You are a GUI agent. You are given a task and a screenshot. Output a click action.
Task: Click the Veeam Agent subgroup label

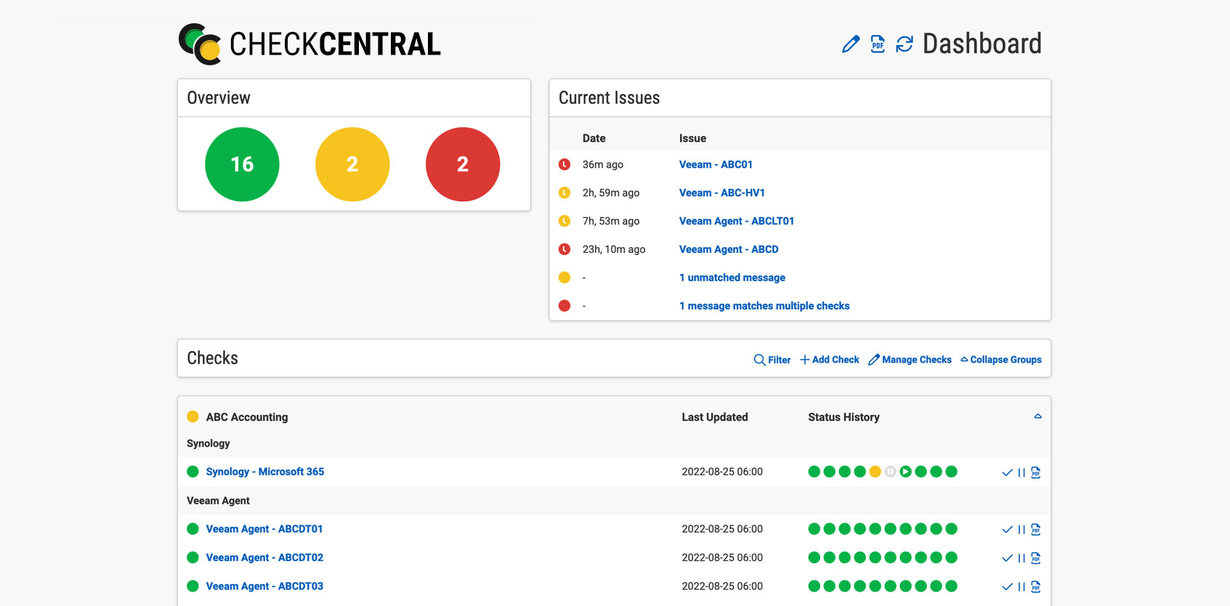218,501
